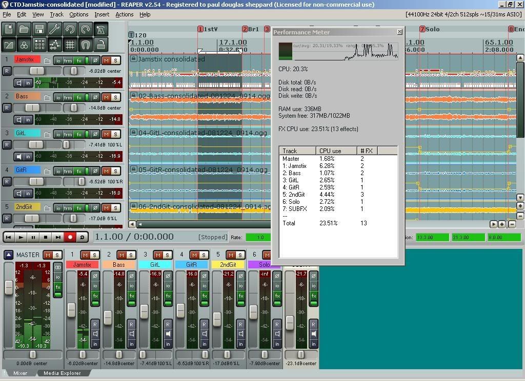This screenshot has width=525, height=381.
Task: Open the Actions menu
Action: click(124, 14)
